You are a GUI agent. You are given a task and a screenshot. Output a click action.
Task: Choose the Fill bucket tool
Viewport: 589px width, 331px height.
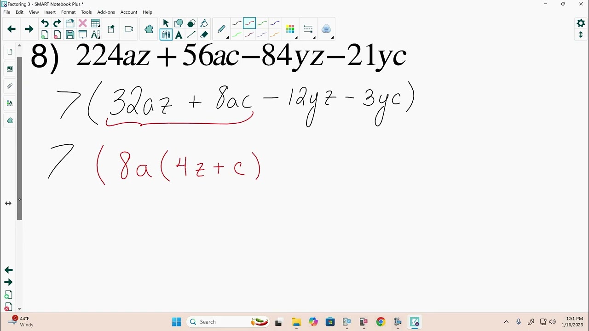[204, 23]
